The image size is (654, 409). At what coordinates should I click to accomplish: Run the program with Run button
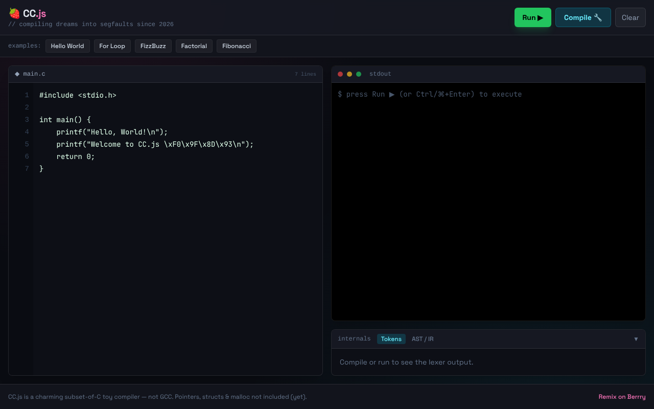533,17
